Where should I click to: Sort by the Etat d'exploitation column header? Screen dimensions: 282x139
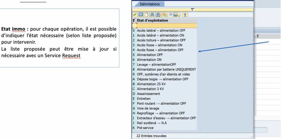click(152, 20)
